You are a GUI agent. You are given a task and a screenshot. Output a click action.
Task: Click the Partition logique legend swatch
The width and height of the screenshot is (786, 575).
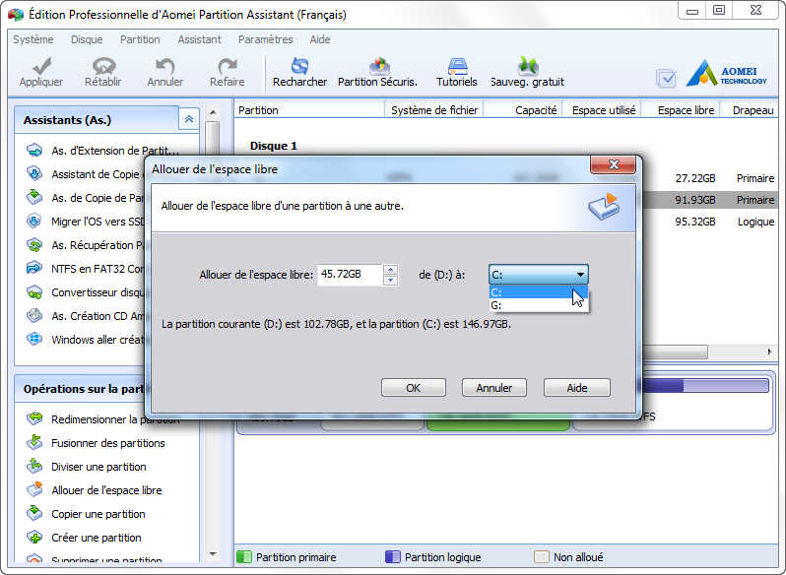pyautogui.click(x=392, y=557)
